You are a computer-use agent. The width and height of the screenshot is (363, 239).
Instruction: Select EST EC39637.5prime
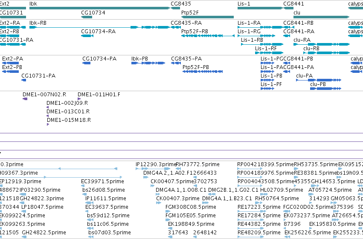[x=107, y=207]
